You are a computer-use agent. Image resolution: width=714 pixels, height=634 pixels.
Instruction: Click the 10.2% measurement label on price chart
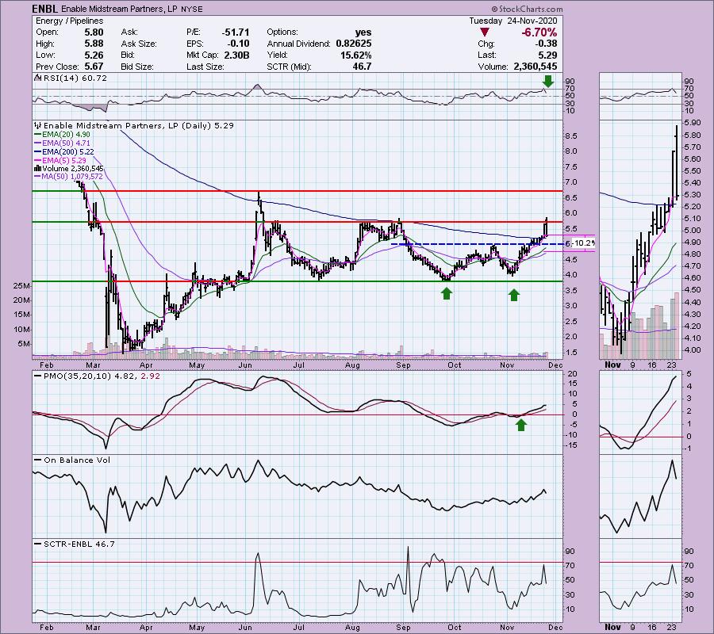[584, 243]
